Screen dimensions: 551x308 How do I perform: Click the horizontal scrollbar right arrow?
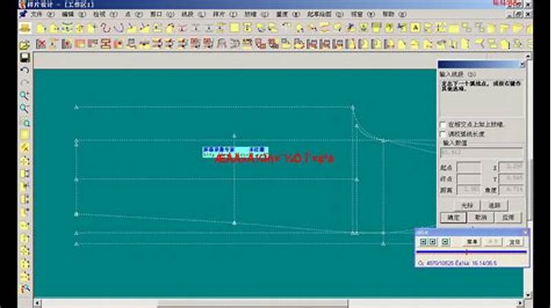coord(520,302)
